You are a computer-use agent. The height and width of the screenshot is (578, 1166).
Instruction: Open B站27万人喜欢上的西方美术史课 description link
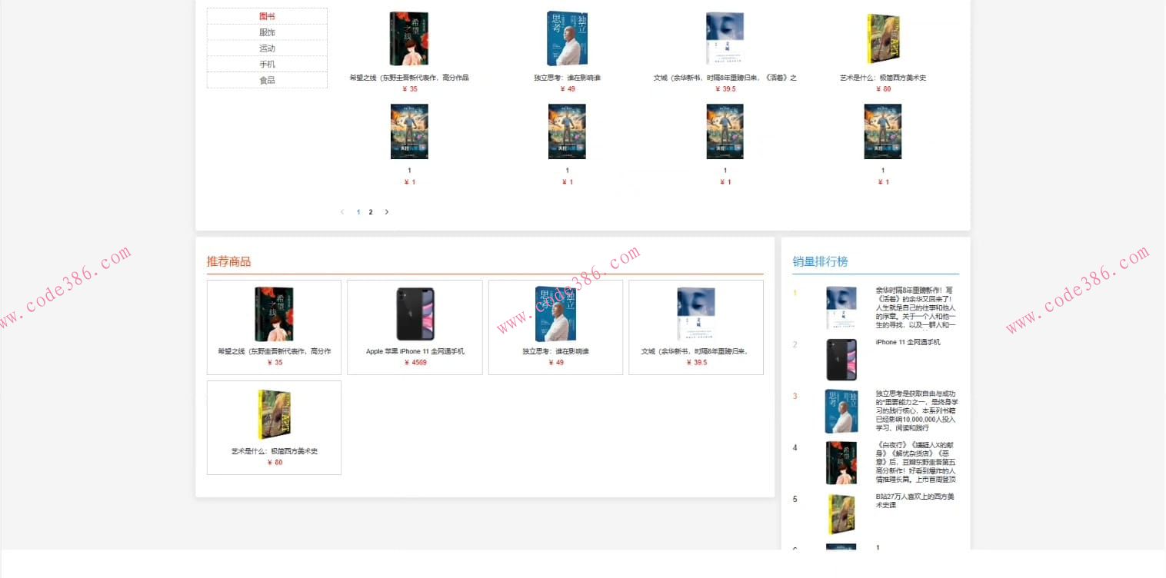915,500
